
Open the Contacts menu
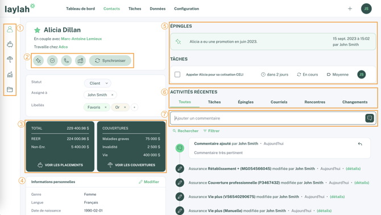click(111, 9)
